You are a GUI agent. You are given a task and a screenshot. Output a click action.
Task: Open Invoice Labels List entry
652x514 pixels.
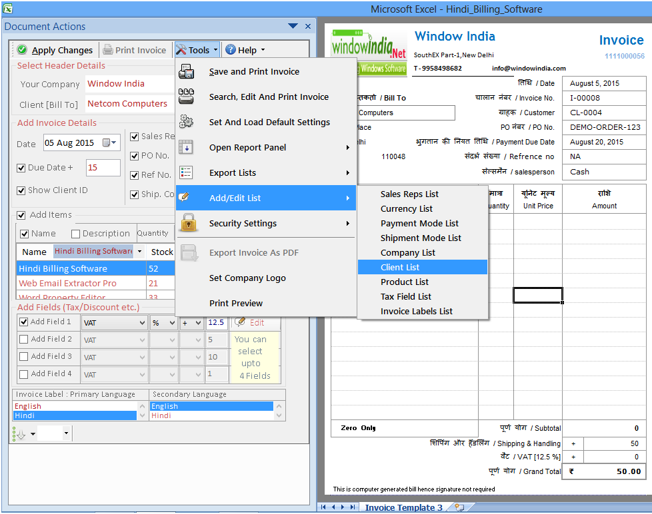click(x=423, y=311)
